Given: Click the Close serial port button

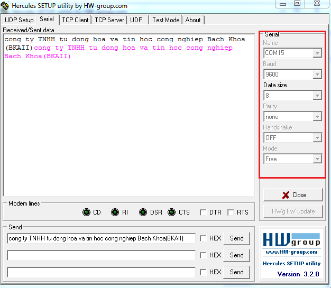Looking at the screenshot, I should [x=293, y=195].
